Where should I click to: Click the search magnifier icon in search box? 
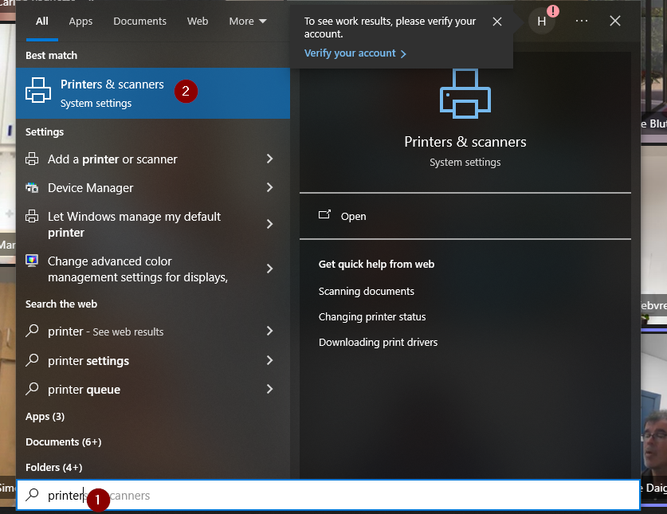pos(32,494)
